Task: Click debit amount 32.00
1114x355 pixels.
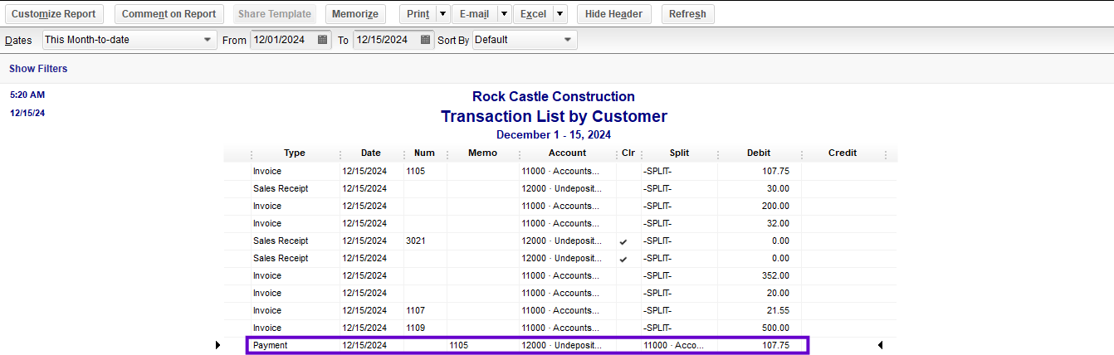Action: (778, 224)
